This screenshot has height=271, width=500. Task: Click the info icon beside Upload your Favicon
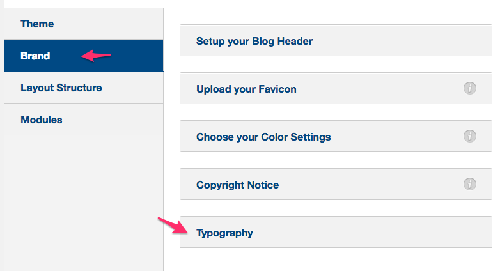click(470, 88)
